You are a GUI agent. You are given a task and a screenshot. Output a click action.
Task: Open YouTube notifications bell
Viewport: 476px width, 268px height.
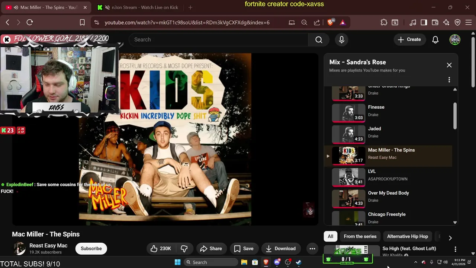tap(435, 39)
